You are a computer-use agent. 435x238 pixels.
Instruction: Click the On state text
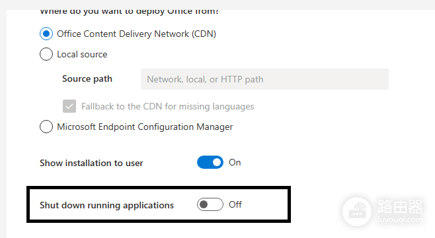[x=235, y=162]
